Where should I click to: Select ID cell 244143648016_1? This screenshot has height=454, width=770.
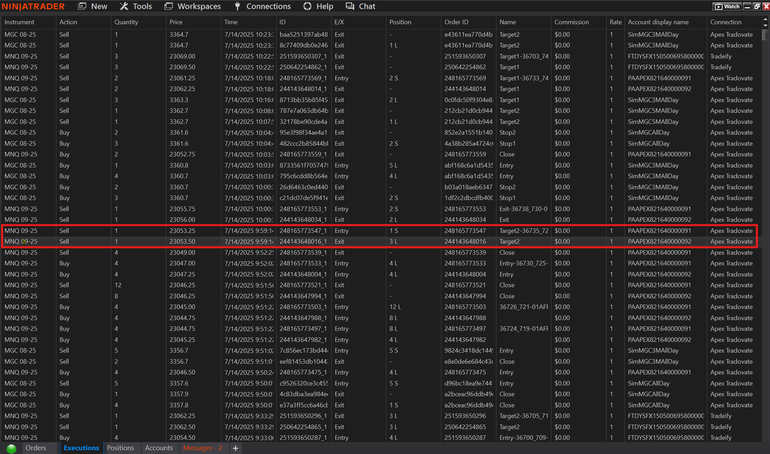click(304, 242)
